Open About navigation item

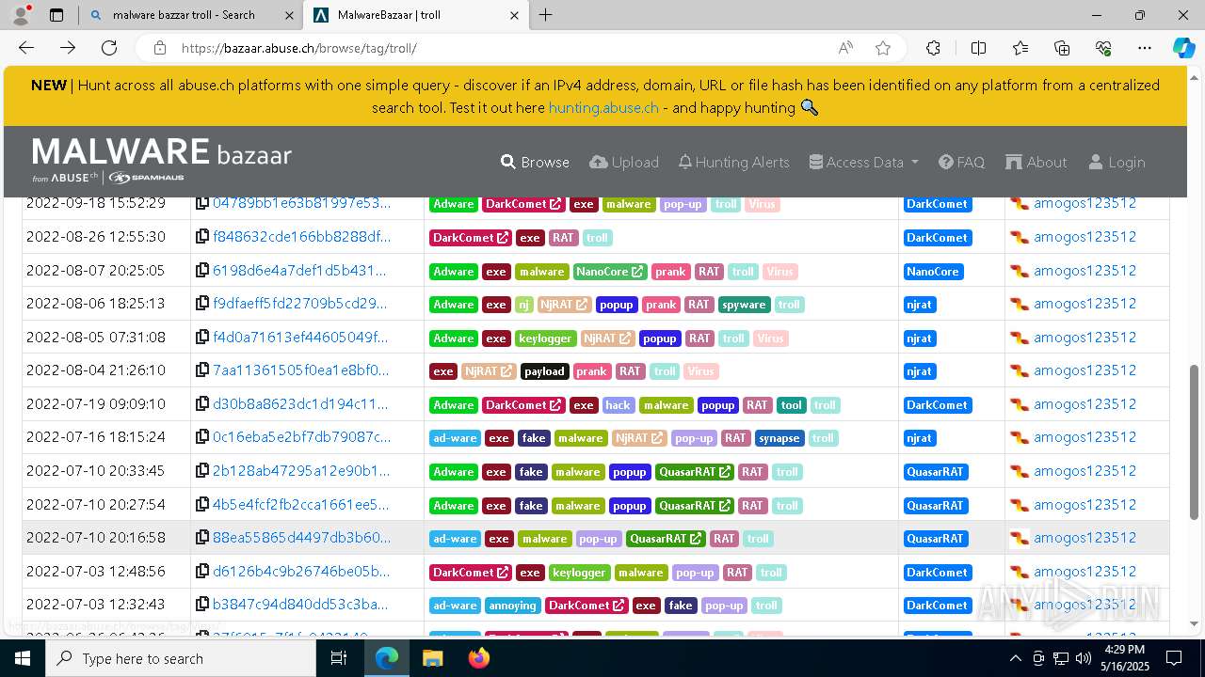[1036, 162]
